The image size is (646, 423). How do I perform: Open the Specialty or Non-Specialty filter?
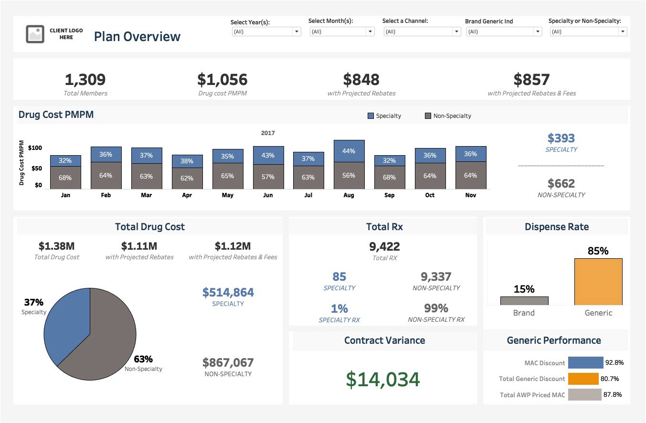coord(624,32)
